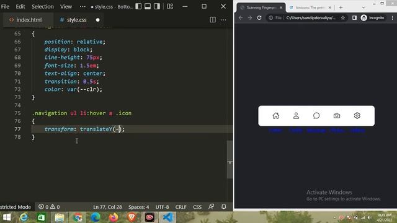Click the 0.5s value on line 71
Screen dimensions: 397x223
coord(89,81)
